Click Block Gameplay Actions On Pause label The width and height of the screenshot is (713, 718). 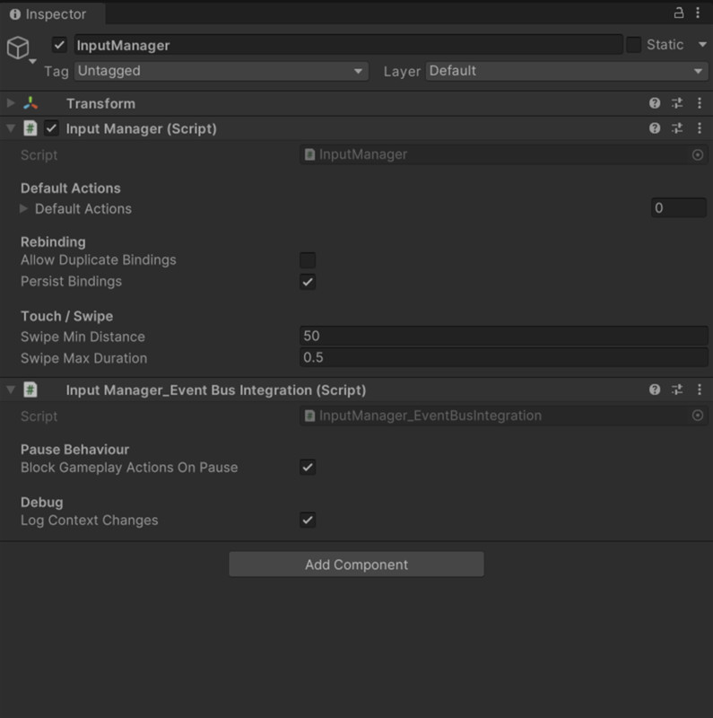coord(129,468)
